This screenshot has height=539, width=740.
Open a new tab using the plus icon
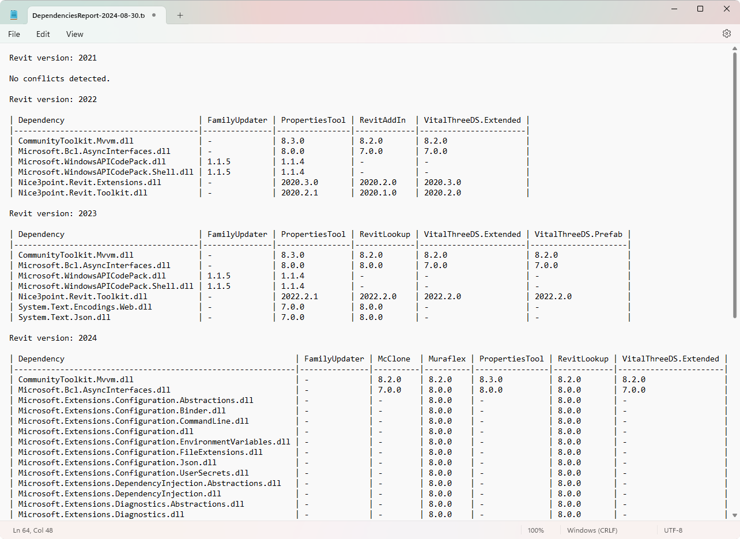(179, 16)
